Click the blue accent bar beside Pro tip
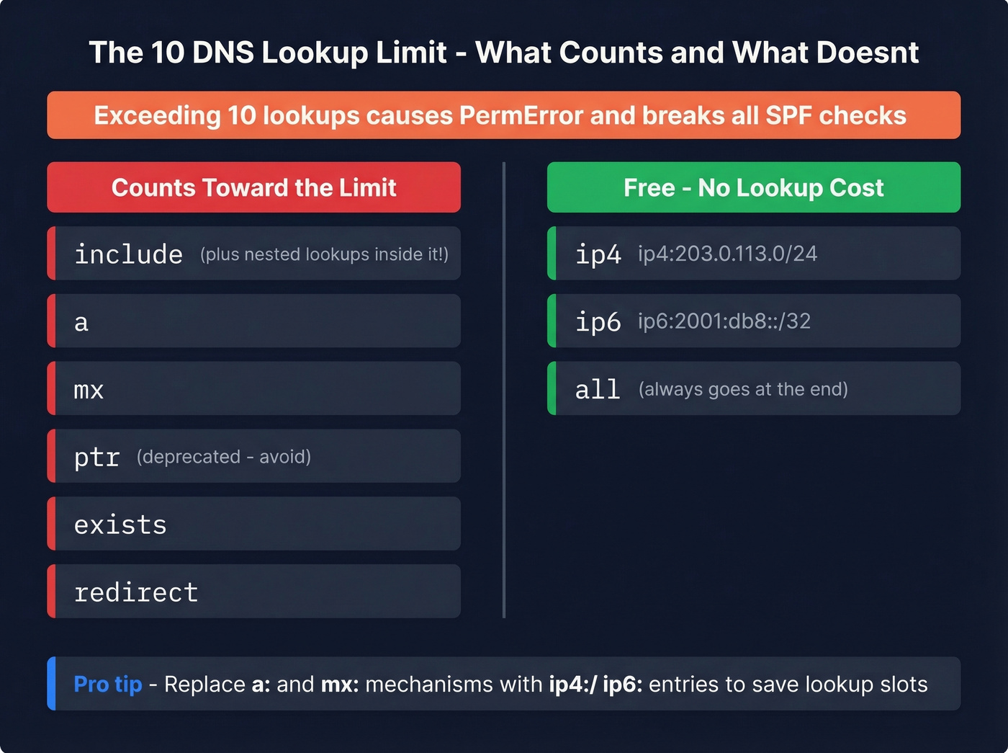The image size is (1008, 753). click(x=50, y=684)
